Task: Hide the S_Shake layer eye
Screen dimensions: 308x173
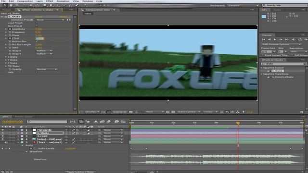Action: tap(2, 133)
